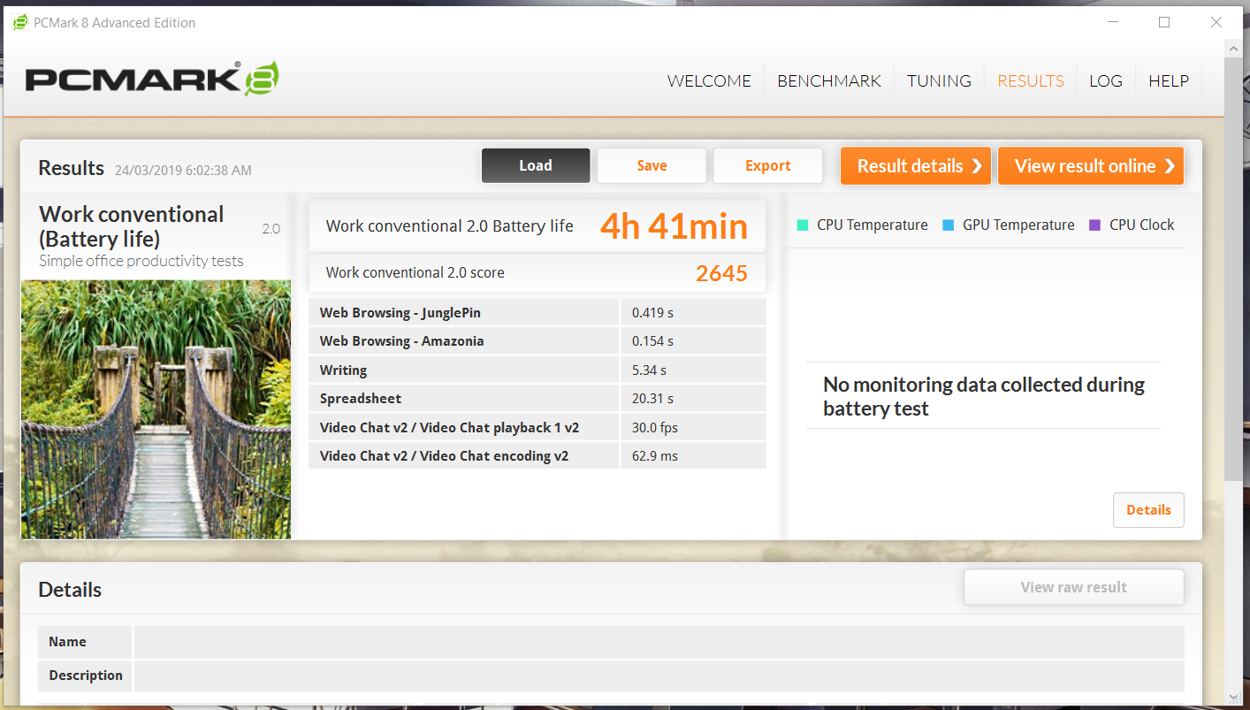Click the PCMARK 8 logo
Image resolution: width=1250 pixels, height=710 pixels.
click(152, 79)
